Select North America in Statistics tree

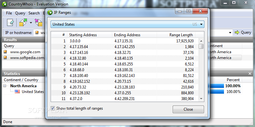click(x=23, y=86)
